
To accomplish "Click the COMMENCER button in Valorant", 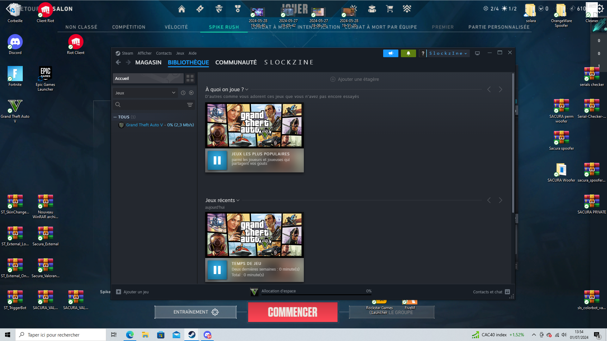I will pyautogui.click(x=293, y=312).
